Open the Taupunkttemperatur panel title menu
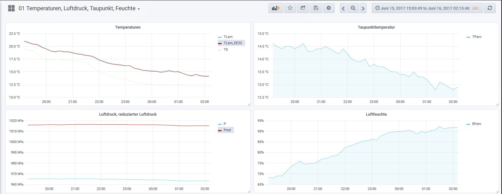The height and width of the screenshot is (194, 502). (x=376, y=27)
